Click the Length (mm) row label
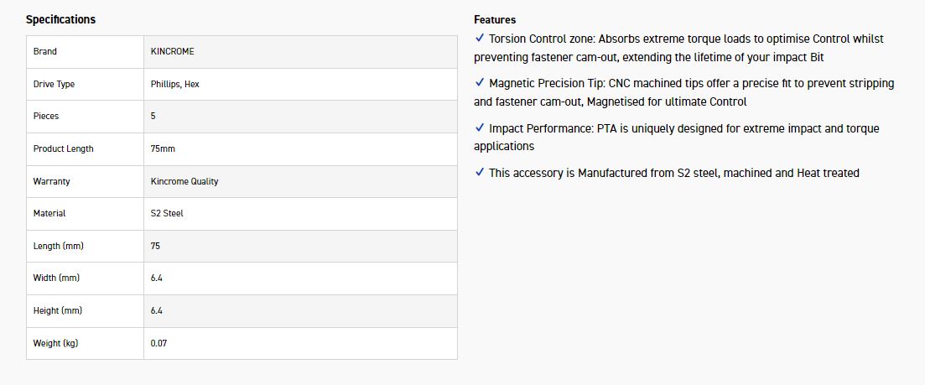Screen dimensions: 925x385 coord(58,247)
